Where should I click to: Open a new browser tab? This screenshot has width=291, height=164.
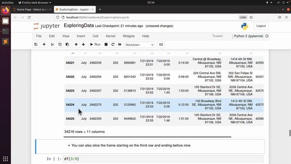(100, 10)
